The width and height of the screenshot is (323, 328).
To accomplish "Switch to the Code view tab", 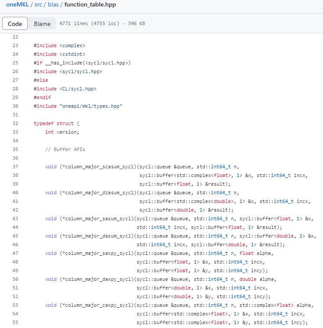I will point(15,24).
